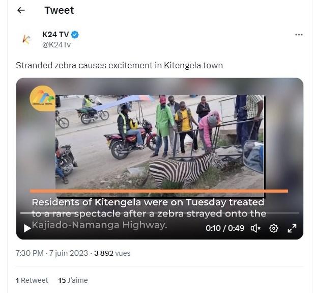This screenshot has height=293, width=316.
Task: Click the Tweet page heading
Action: click(59, 10)
